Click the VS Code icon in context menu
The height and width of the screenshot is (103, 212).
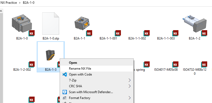(65, 74)
